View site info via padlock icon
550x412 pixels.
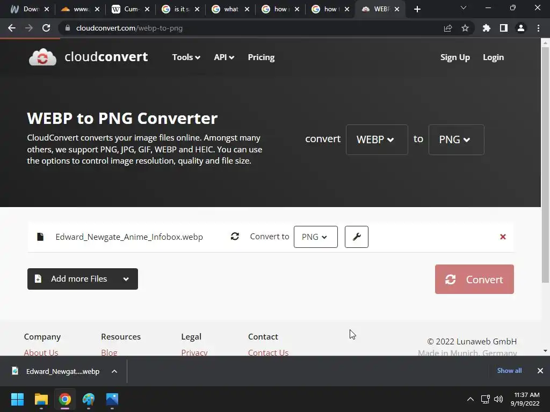tap(68, 28)
